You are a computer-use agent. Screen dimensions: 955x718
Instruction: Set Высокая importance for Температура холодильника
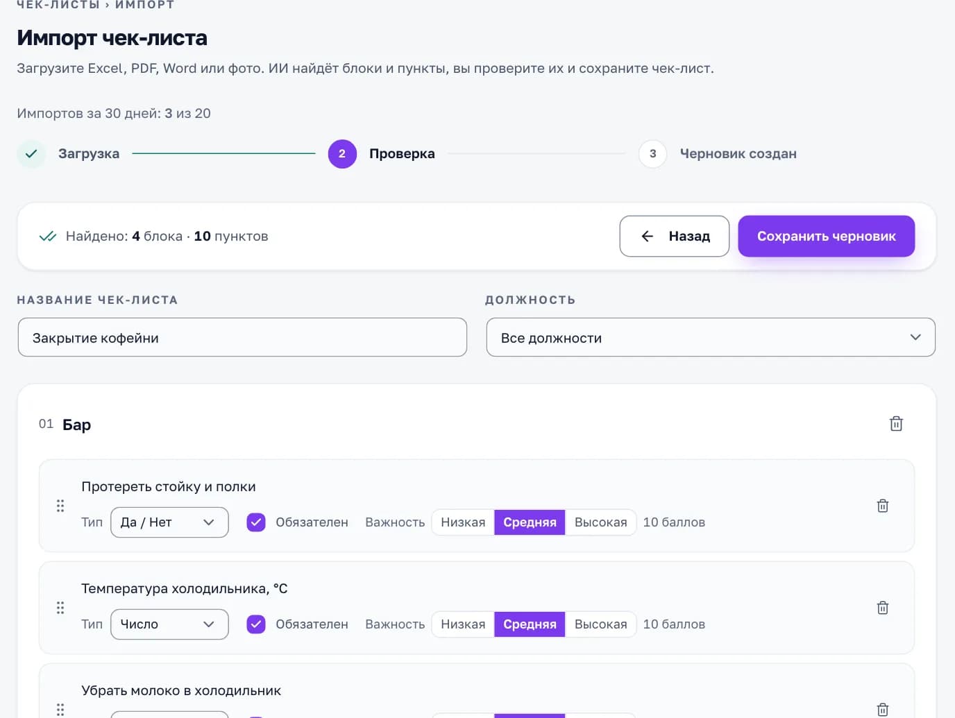point(600,624)
